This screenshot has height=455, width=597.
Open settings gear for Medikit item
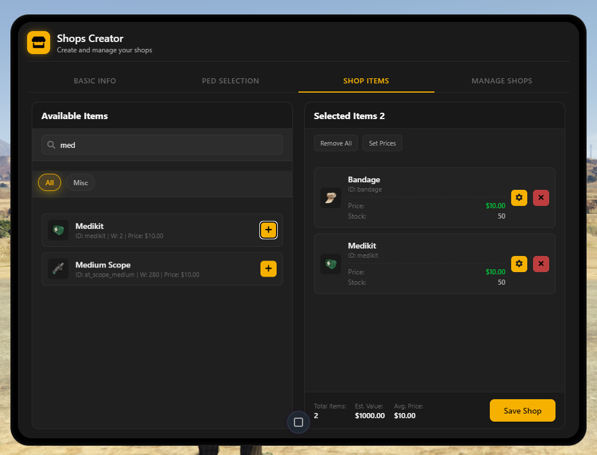point(519,264)
